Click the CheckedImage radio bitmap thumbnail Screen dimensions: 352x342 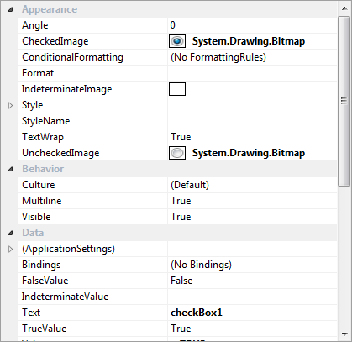[x=177, y=41]
